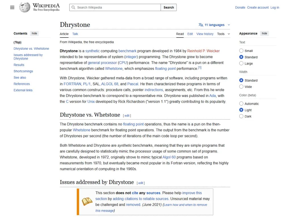Switch to the Talk tab
The width and height of the screenshot is (290, 217).
coord(75,34)
